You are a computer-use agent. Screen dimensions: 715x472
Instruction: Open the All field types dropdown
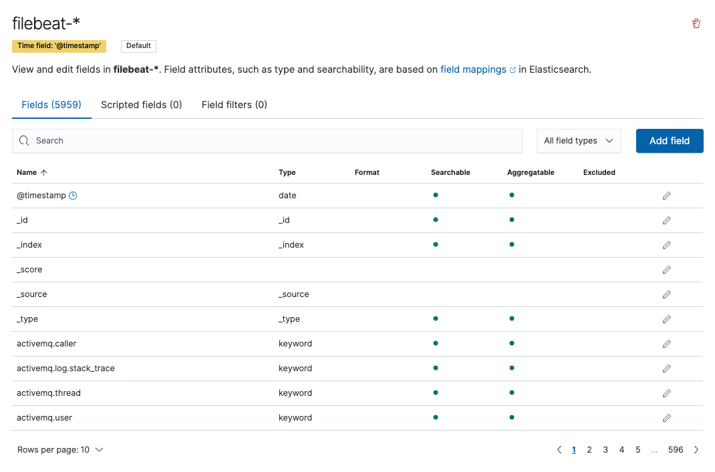coord(579,141)
